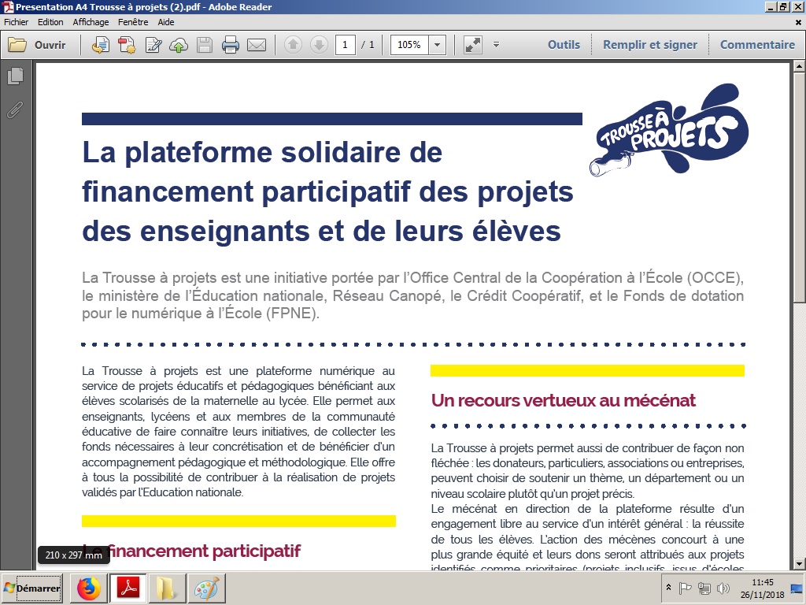Click the convert PDF file icon

coord(127,45)
